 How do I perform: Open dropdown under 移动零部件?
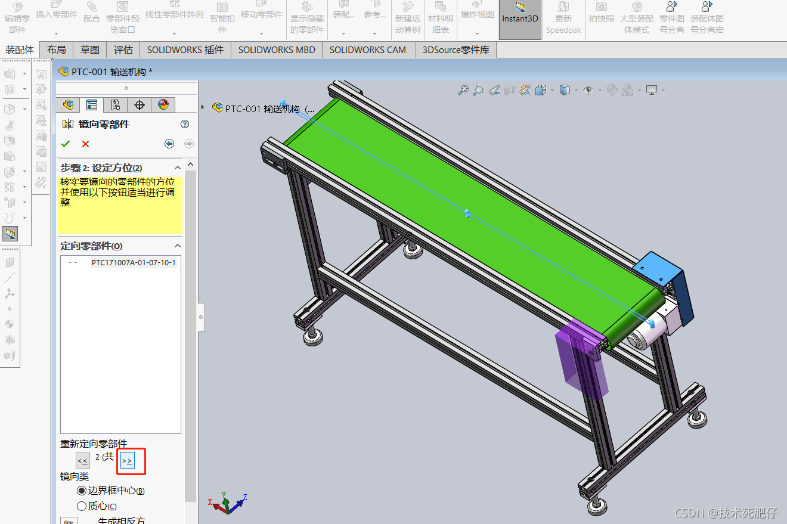[262, 33]
